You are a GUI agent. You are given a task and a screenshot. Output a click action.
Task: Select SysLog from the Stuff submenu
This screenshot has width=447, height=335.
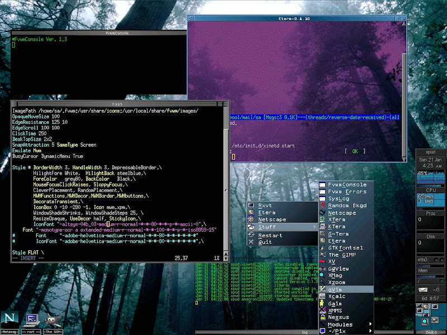(346, 199)
